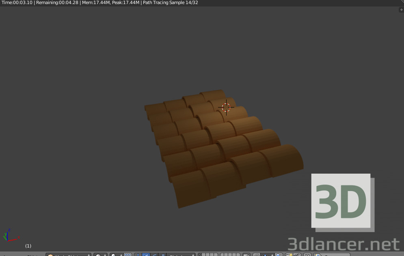Image resolution: width=404 pixels, height=256 pixels.
Task: Select the scale manipulator icon
Action: pyautogui.click(x=162, y=255)
